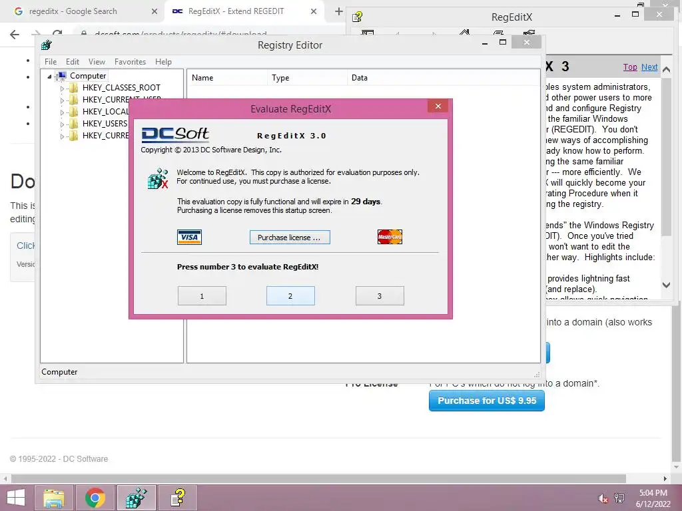
Task: Click the Purchase for US$ 9.95 button
Action: point(487,401)
